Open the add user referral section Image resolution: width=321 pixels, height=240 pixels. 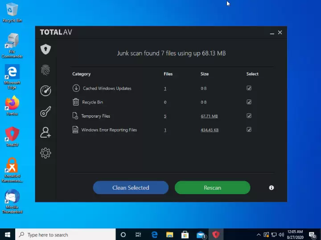coord(45,133)
